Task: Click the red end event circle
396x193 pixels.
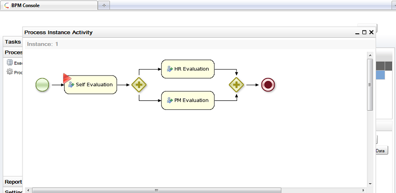Action: pos(268,85)
